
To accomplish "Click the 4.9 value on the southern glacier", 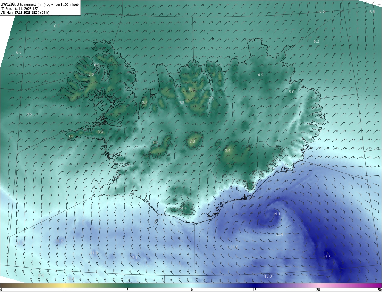I will (184, 209).
